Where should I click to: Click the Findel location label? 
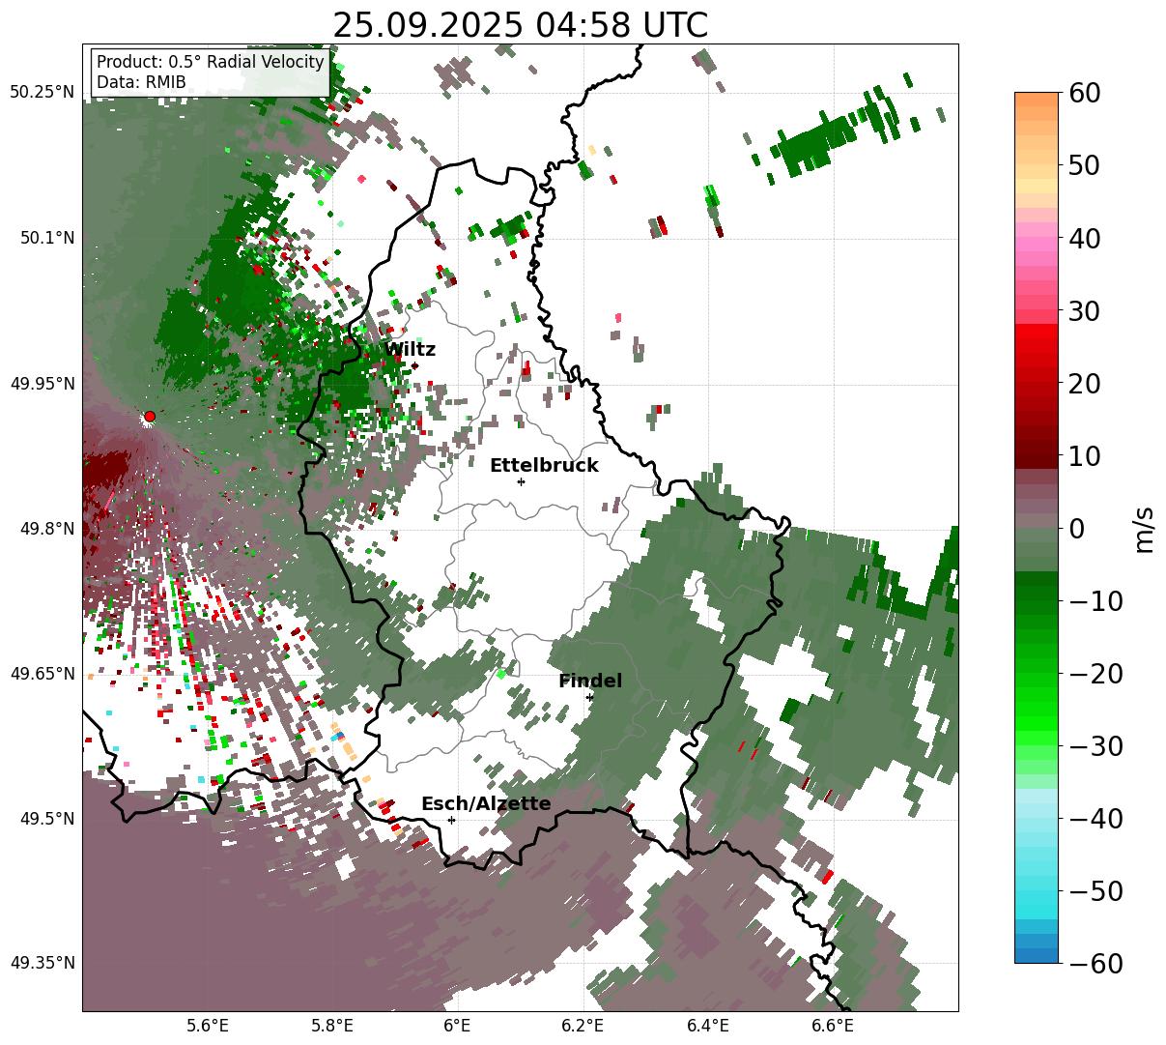[590, 682]
